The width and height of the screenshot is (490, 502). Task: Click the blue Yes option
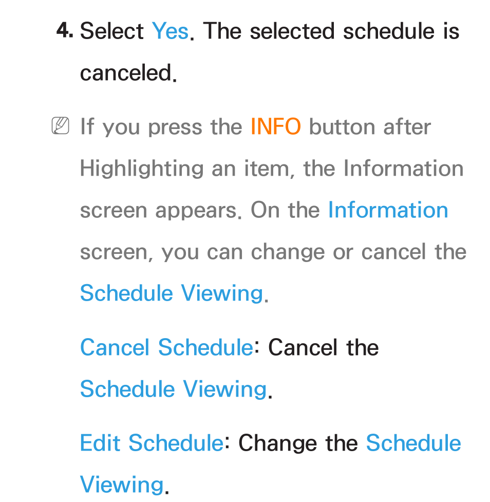(x=171, y=31)
